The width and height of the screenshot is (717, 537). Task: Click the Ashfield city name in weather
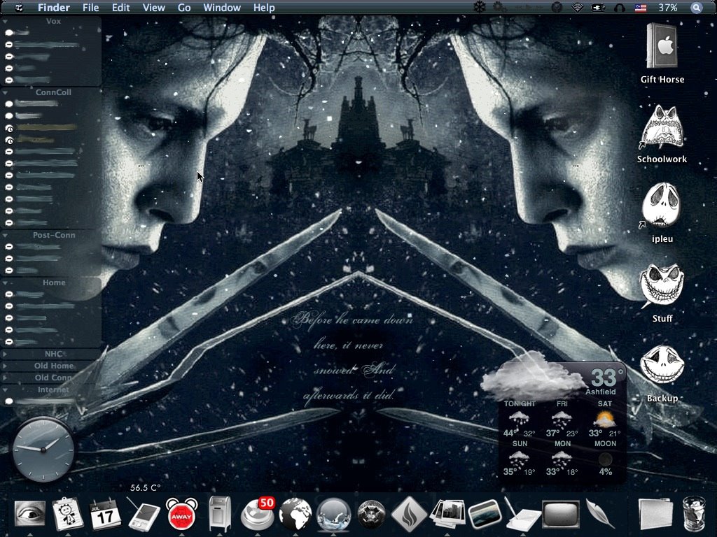point(600,392)
